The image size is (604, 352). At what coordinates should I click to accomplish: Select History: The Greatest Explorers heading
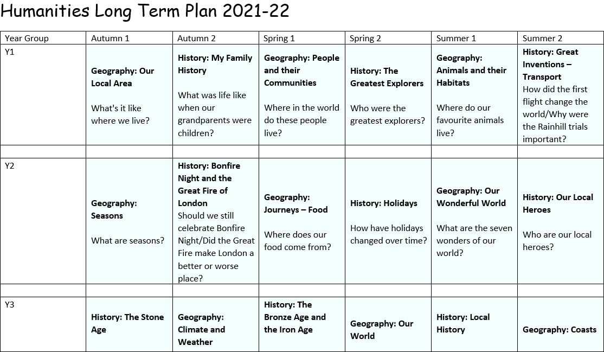tap(387, 77)
